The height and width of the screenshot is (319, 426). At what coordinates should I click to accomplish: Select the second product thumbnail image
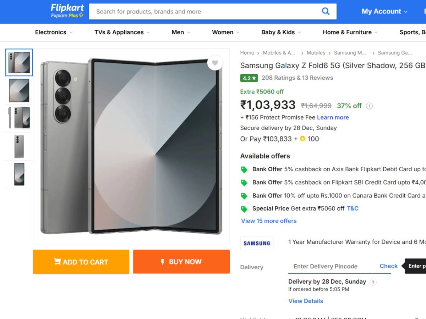pyautogui.click(x=19, y=90)
